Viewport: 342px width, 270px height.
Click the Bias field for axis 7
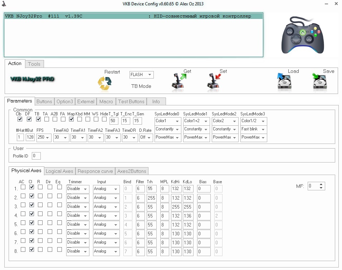[x=204, y=242]
